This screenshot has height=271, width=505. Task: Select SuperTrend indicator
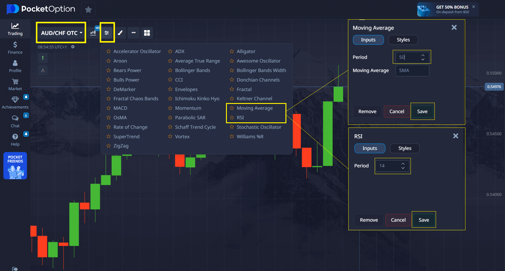(126, 137)
